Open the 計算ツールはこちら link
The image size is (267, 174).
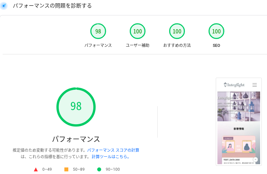click(111, 157)
